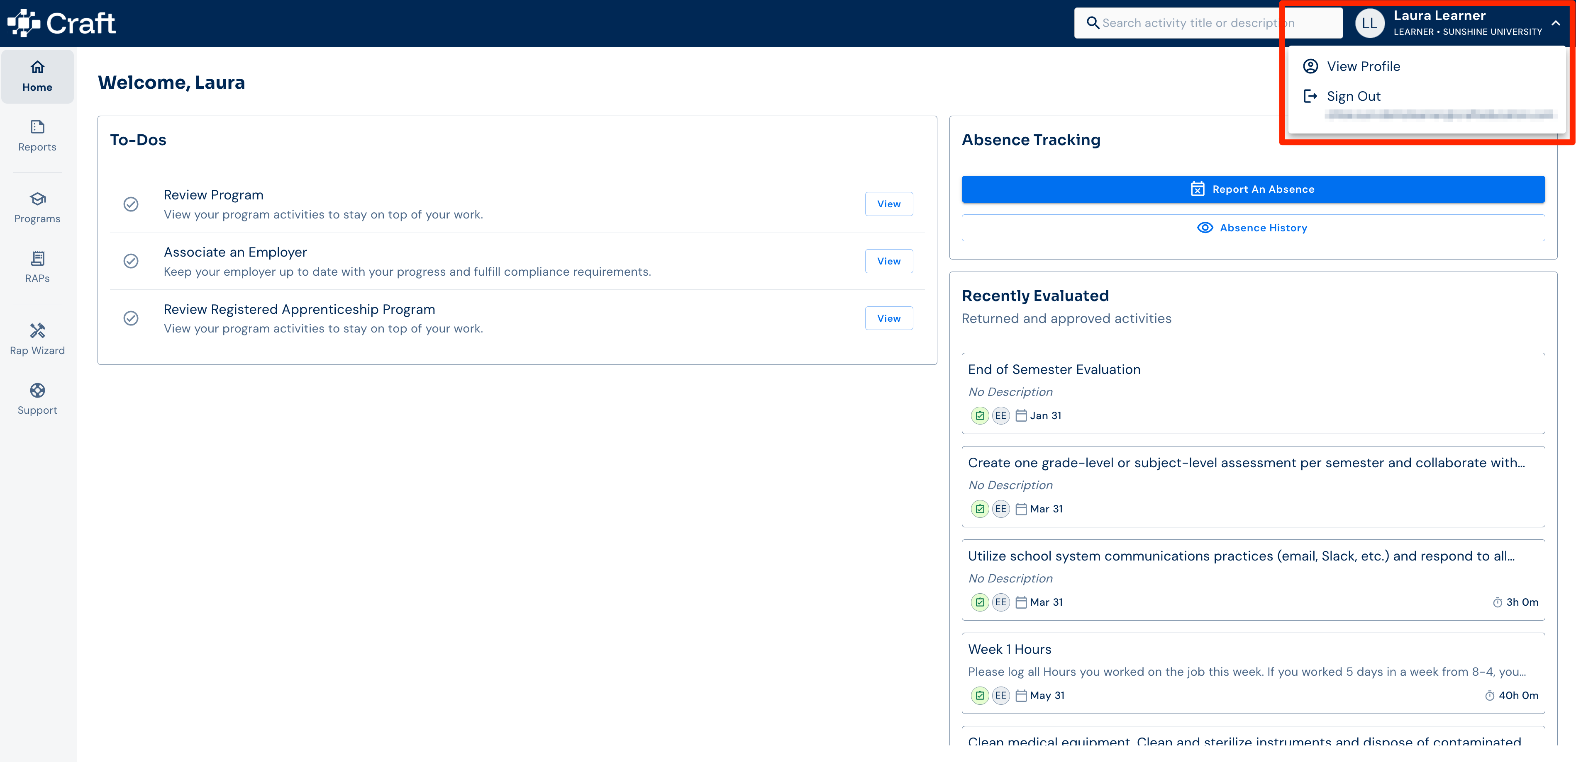Click Laura Learner name in header
This screenshot has height=762, width=1576.
(1439, 16)
